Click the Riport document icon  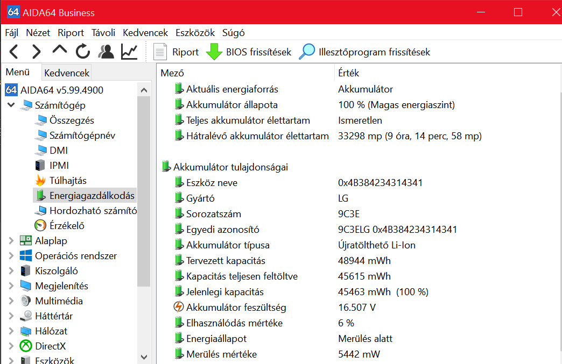(160, 52)
